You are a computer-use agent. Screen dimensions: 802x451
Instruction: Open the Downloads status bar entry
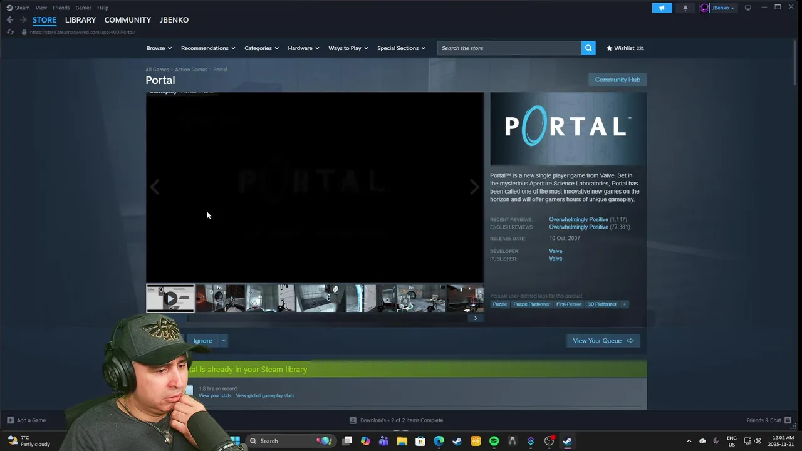click(x=396, y=420)
